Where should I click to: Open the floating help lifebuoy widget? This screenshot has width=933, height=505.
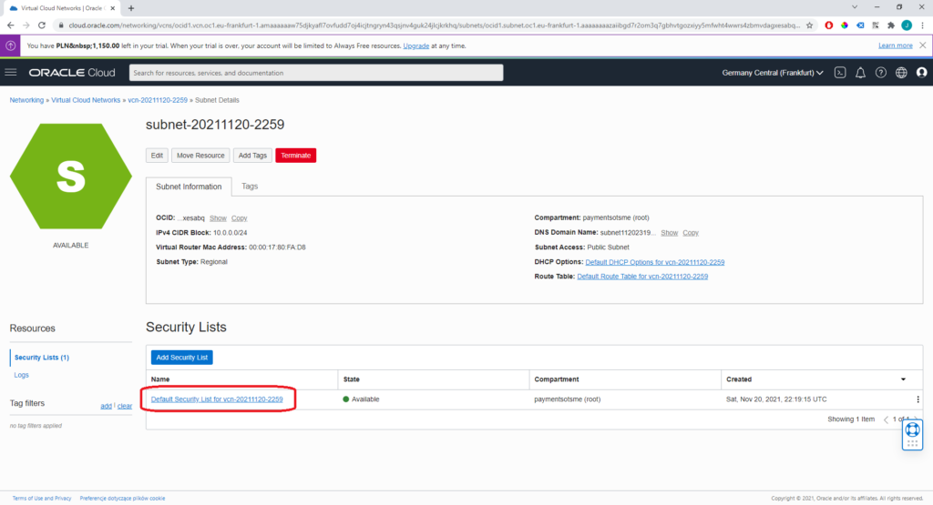tap(912, 435)
